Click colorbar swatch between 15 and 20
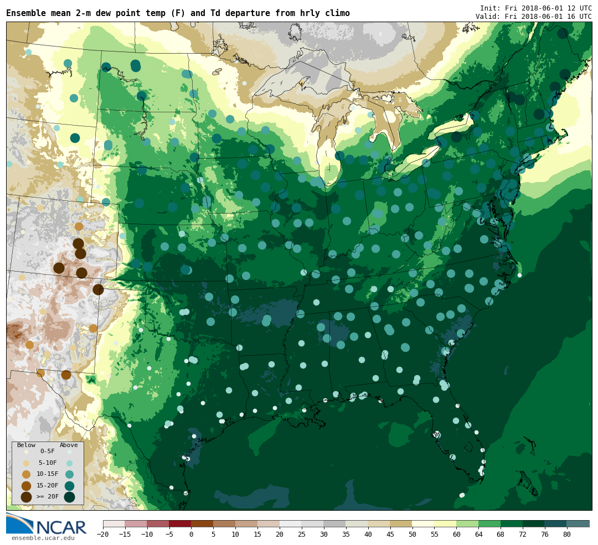The height and width of the screenshot is (545, 598). [x=269, y=523]
